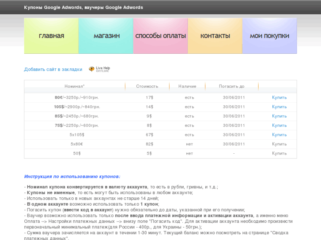This screenshot has width=321, height=240.
Task: Click the Номинал column header
Action: pyautogui.click(x=75, y=86)
